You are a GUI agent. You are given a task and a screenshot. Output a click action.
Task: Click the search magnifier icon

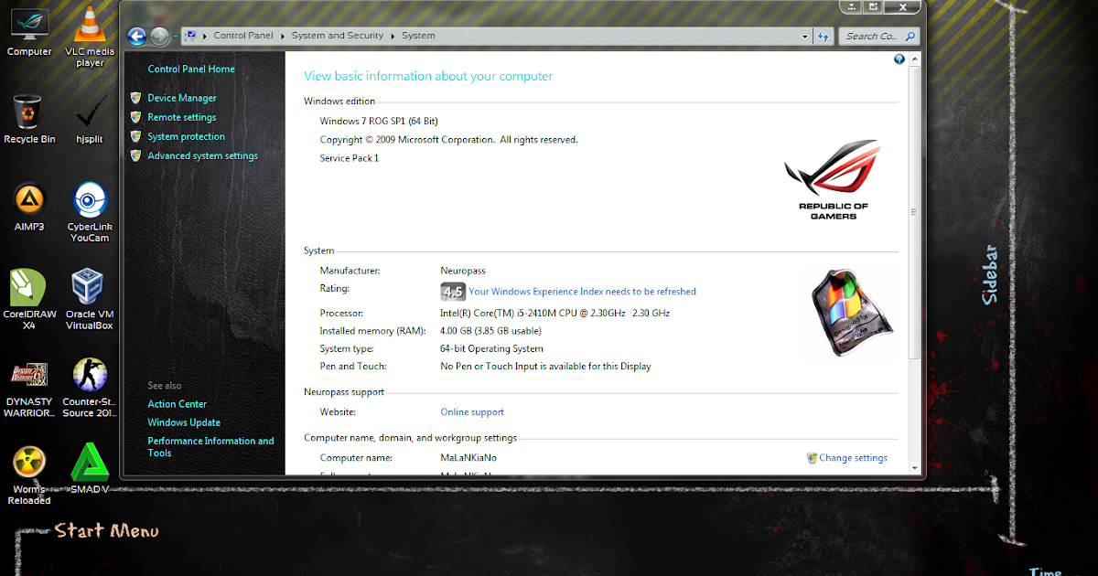click(910, 36)
